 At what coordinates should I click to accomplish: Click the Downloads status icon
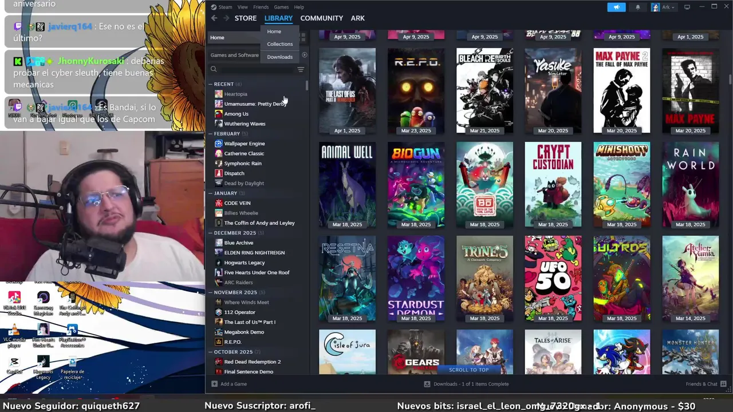(x=427, y=384)
